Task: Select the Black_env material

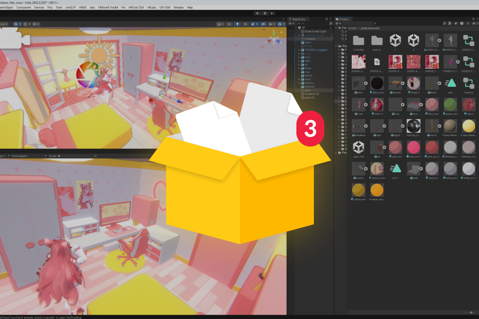Action: pos(377,85)
